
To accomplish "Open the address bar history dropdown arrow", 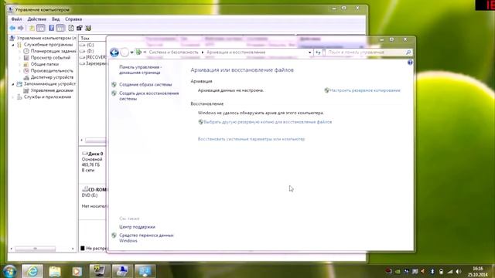I will [x=310, y=53].
